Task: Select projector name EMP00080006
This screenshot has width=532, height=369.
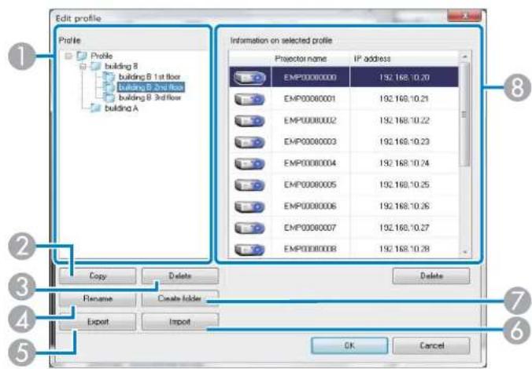Action: tap(310, 206)
